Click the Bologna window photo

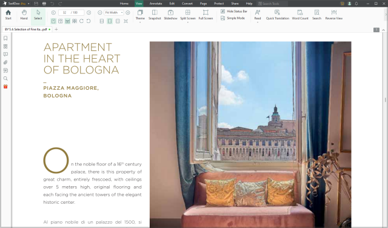[x=250, y=135]
